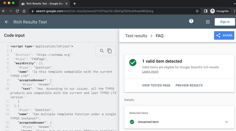Screen dimensions: 236x131
Task: Click the back arrow in Rich Results header
Action: coord(7,22)
